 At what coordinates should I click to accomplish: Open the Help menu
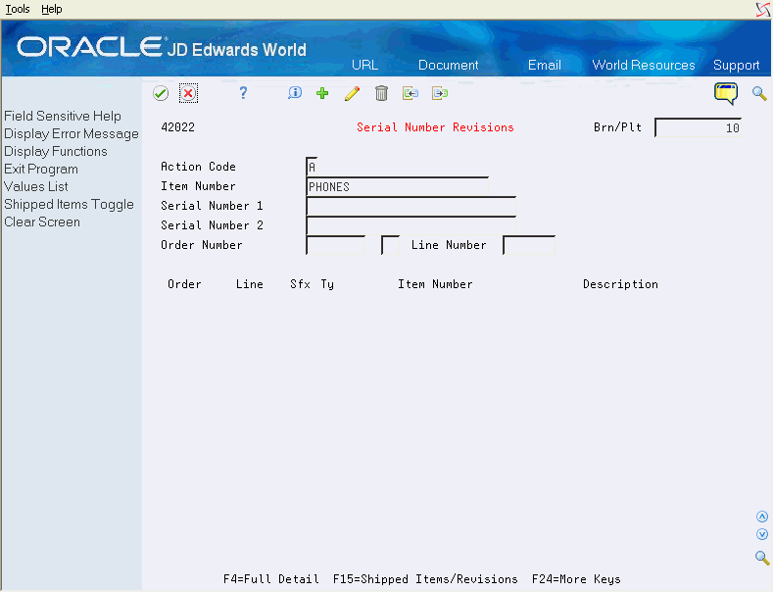[x=52, y=9]
